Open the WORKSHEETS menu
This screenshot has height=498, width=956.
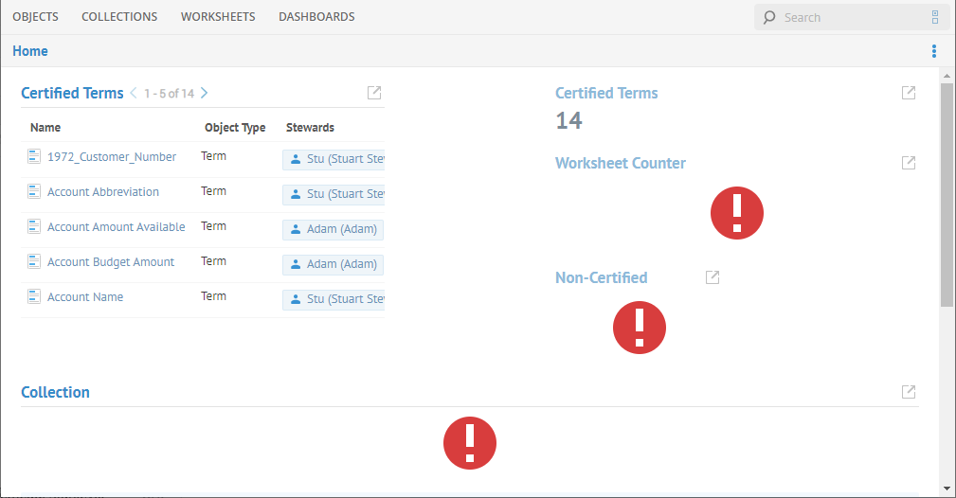[x=218, y=17]
